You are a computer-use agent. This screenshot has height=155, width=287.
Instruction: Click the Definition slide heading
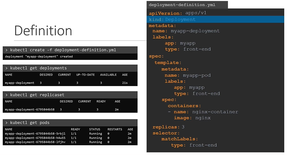coord(43,31)
